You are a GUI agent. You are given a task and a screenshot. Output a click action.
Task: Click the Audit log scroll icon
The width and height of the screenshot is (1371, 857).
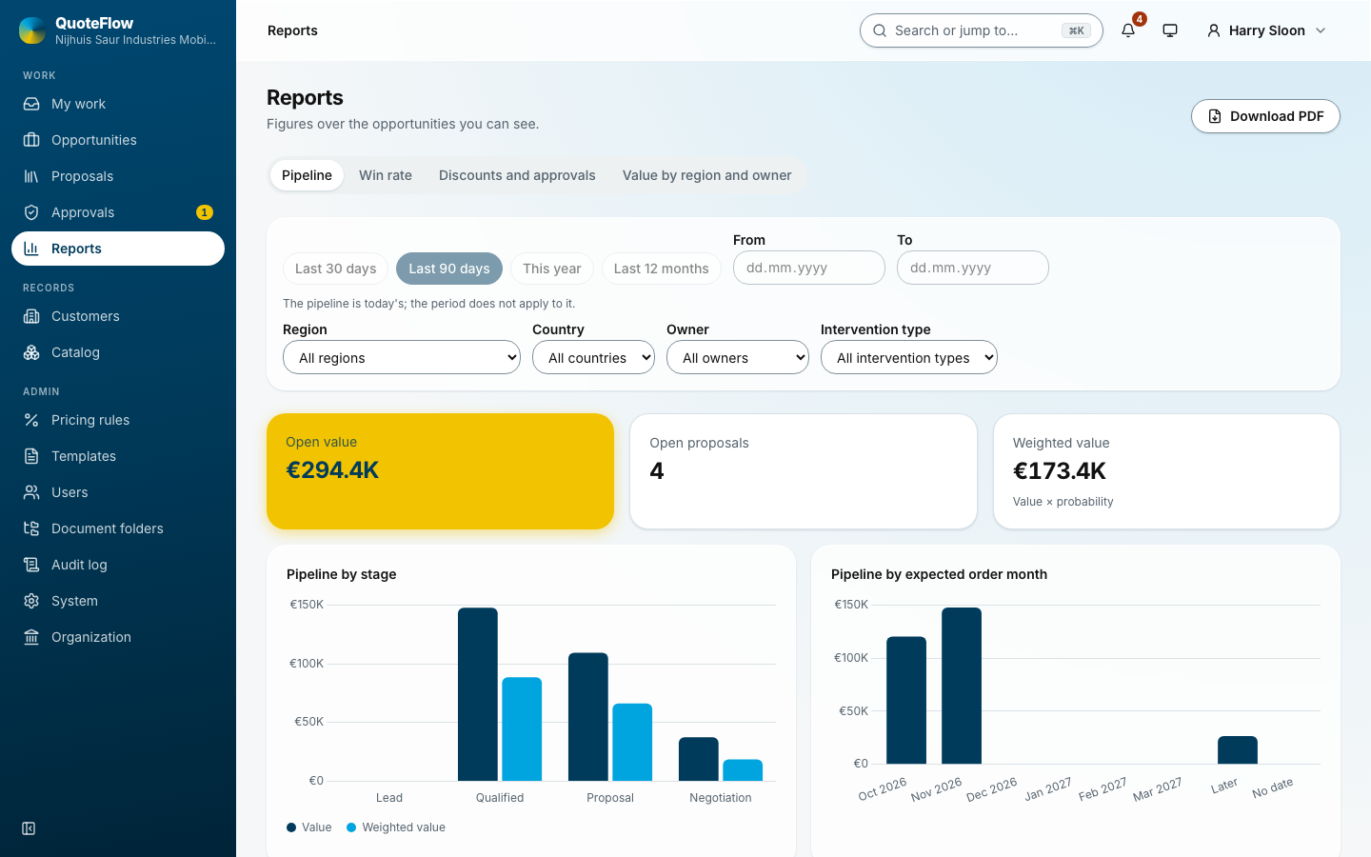pos(31,565)
